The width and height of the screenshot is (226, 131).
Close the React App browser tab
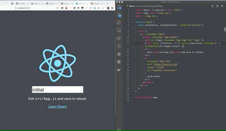point(87,4)
